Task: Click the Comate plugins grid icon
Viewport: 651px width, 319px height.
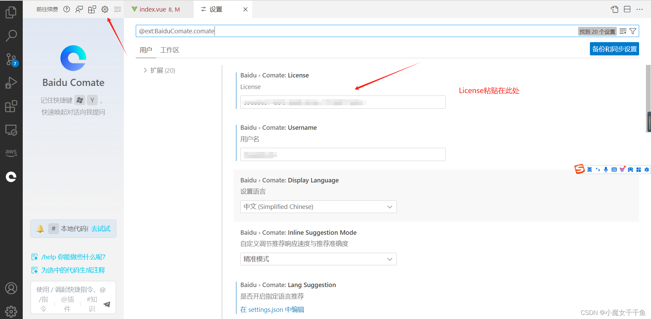Action: click(92, 9)
